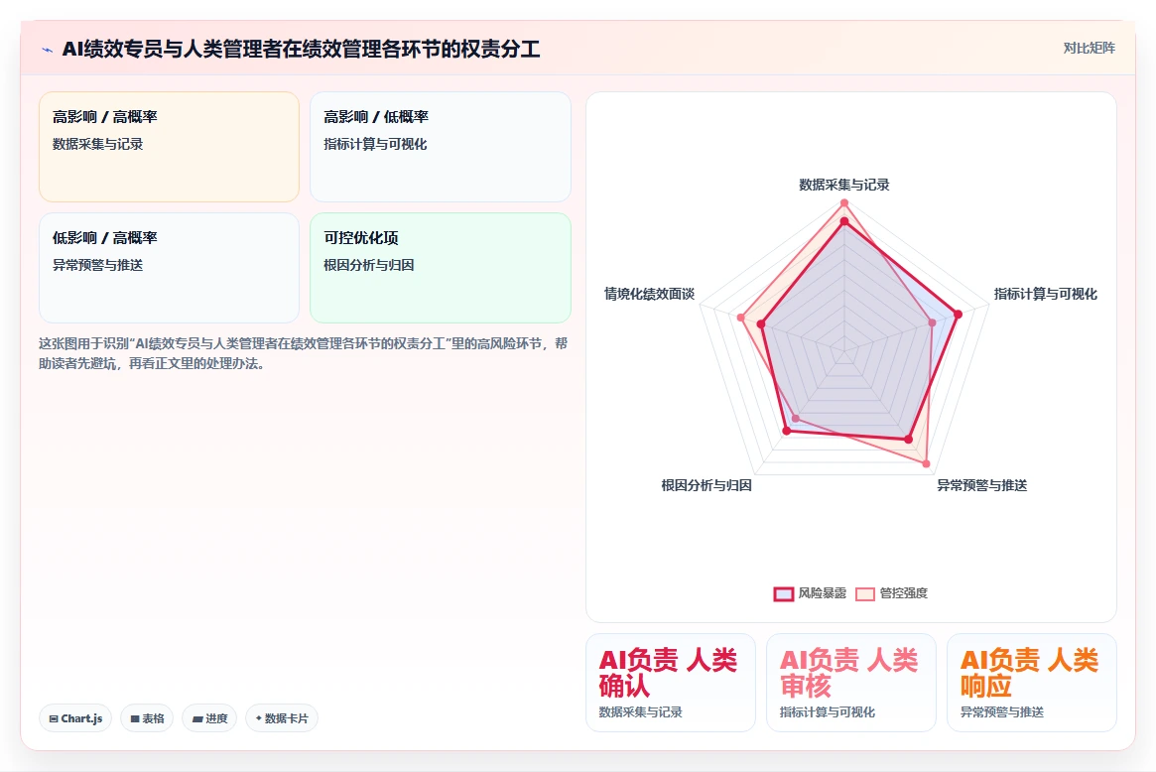Click the 风险暴露 legend label text
Image resolution: width=1156 pixels, height=772 pixels.
pos(822,593)
